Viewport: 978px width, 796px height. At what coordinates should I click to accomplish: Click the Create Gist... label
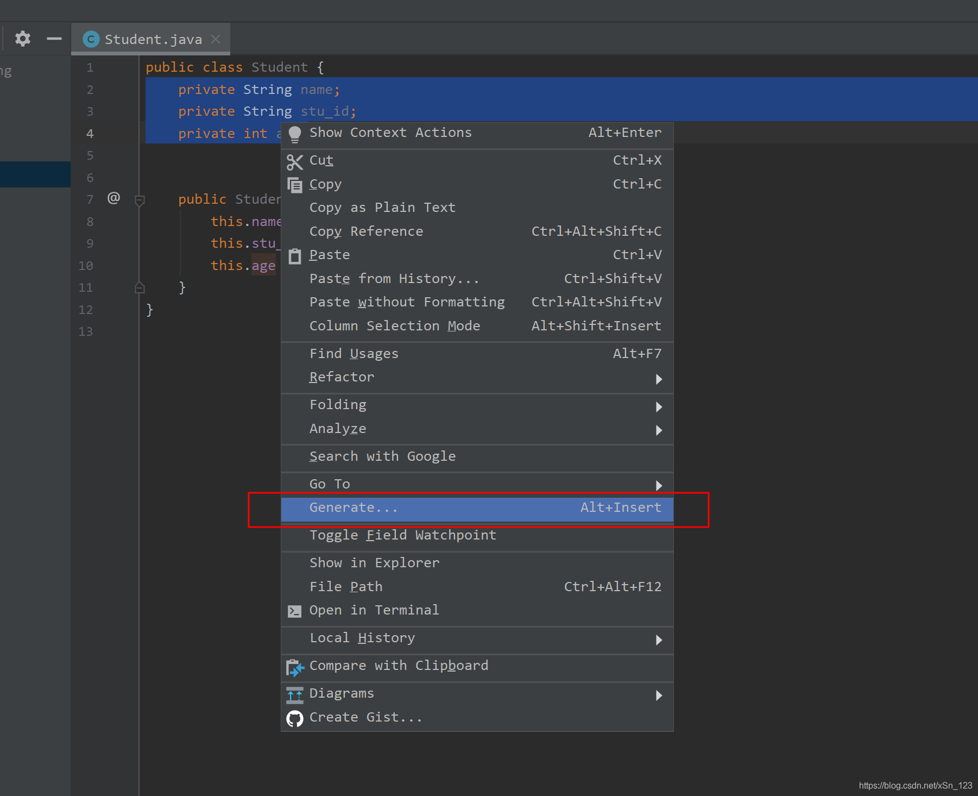[x=365, y=717]
